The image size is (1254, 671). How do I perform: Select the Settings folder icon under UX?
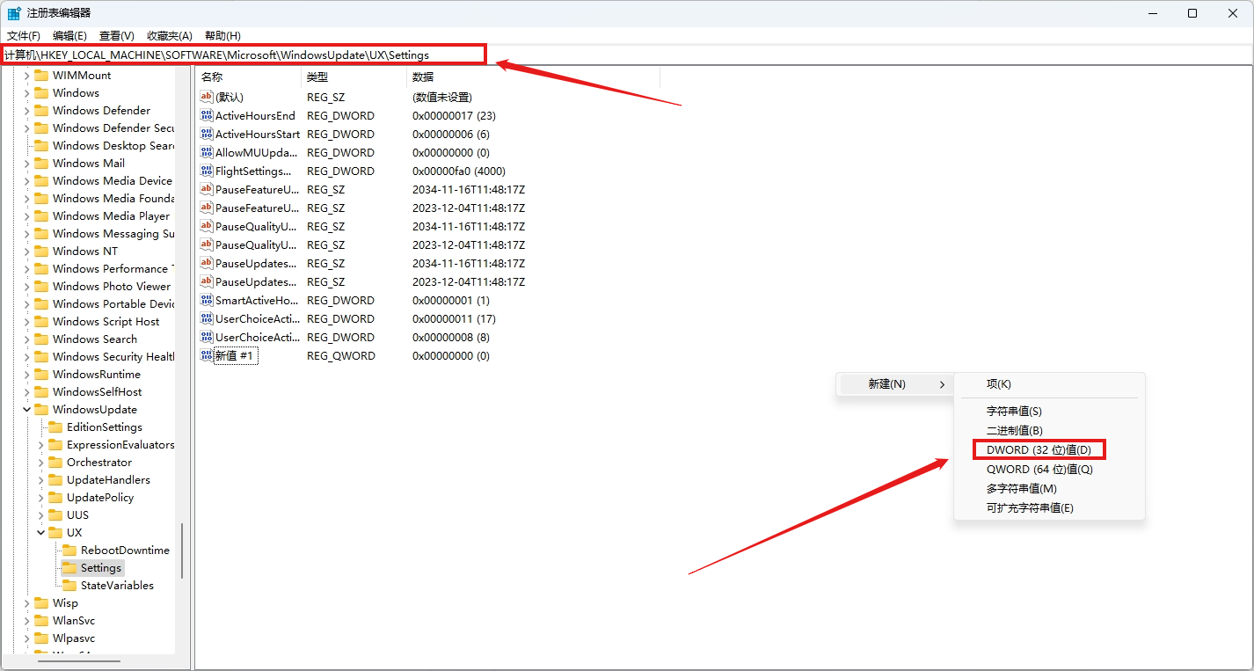pos(69,568)
